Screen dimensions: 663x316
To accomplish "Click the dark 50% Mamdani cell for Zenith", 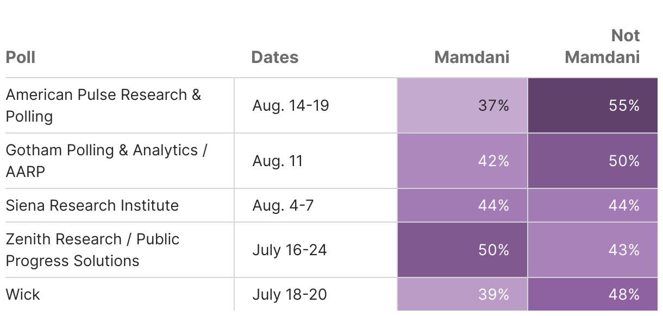I will click(462, 250).
